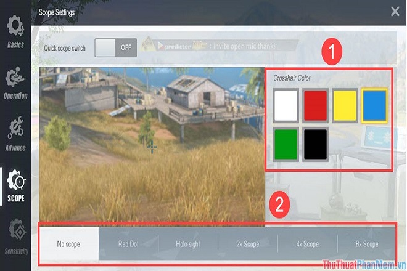Image resolution: width=407 pixels, height=271 pixels.
Task: Click the predicter chat message banner
Action: pyautogui.click(x=220, y=46)
